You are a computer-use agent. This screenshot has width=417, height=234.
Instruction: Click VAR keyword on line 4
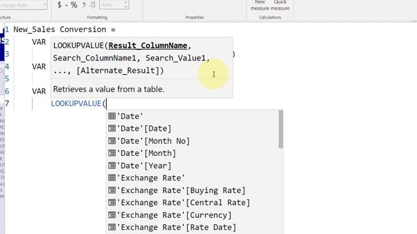pyautogui.click(x=39, y=66)
